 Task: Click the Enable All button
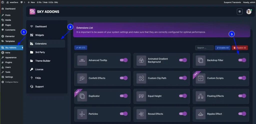click(223, 48)
